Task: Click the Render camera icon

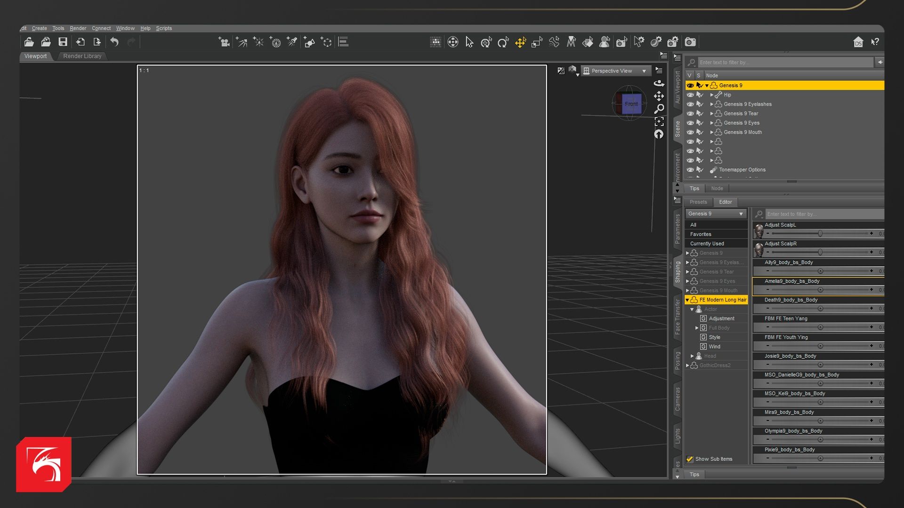Action: pos(690,42)
